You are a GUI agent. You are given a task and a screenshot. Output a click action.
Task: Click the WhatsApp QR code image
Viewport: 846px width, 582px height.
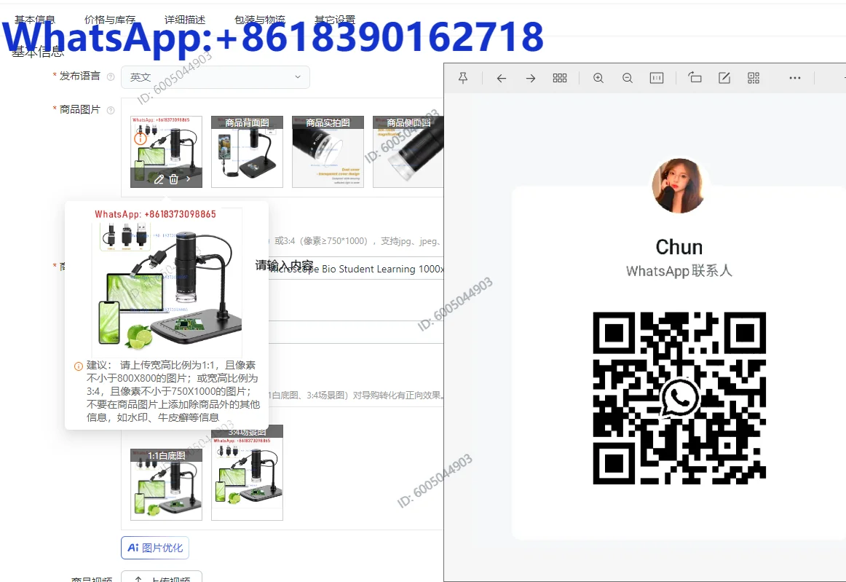pos(679,398)
